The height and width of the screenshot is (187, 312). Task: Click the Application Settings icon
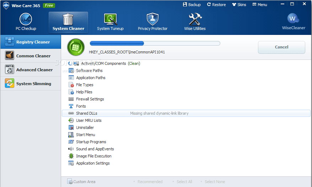(x=71, y=163)
